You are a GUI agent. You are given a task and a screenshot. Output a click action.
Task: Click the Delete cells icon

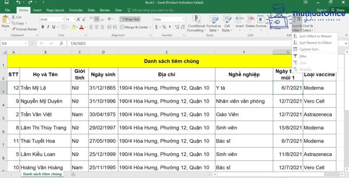(250, 19)
